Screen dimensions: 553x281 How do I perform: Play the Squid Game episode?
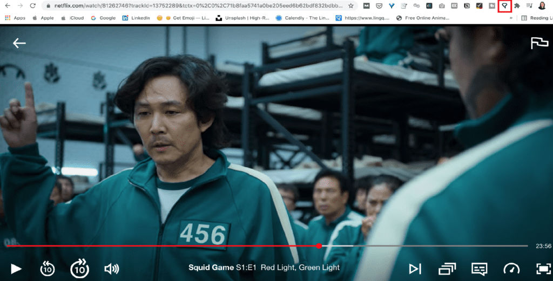pyautogui.click(x=16, y=269)
